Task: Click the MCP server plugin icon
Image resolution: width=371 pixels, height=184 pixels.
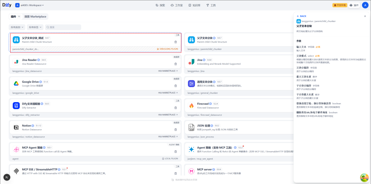Action: (x=191, y=171)
